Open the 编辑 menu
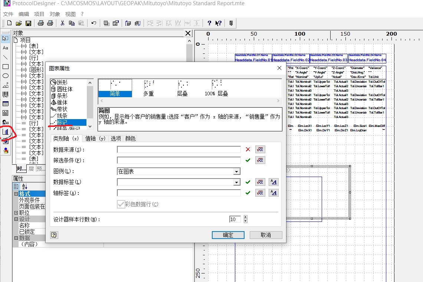 23,14
